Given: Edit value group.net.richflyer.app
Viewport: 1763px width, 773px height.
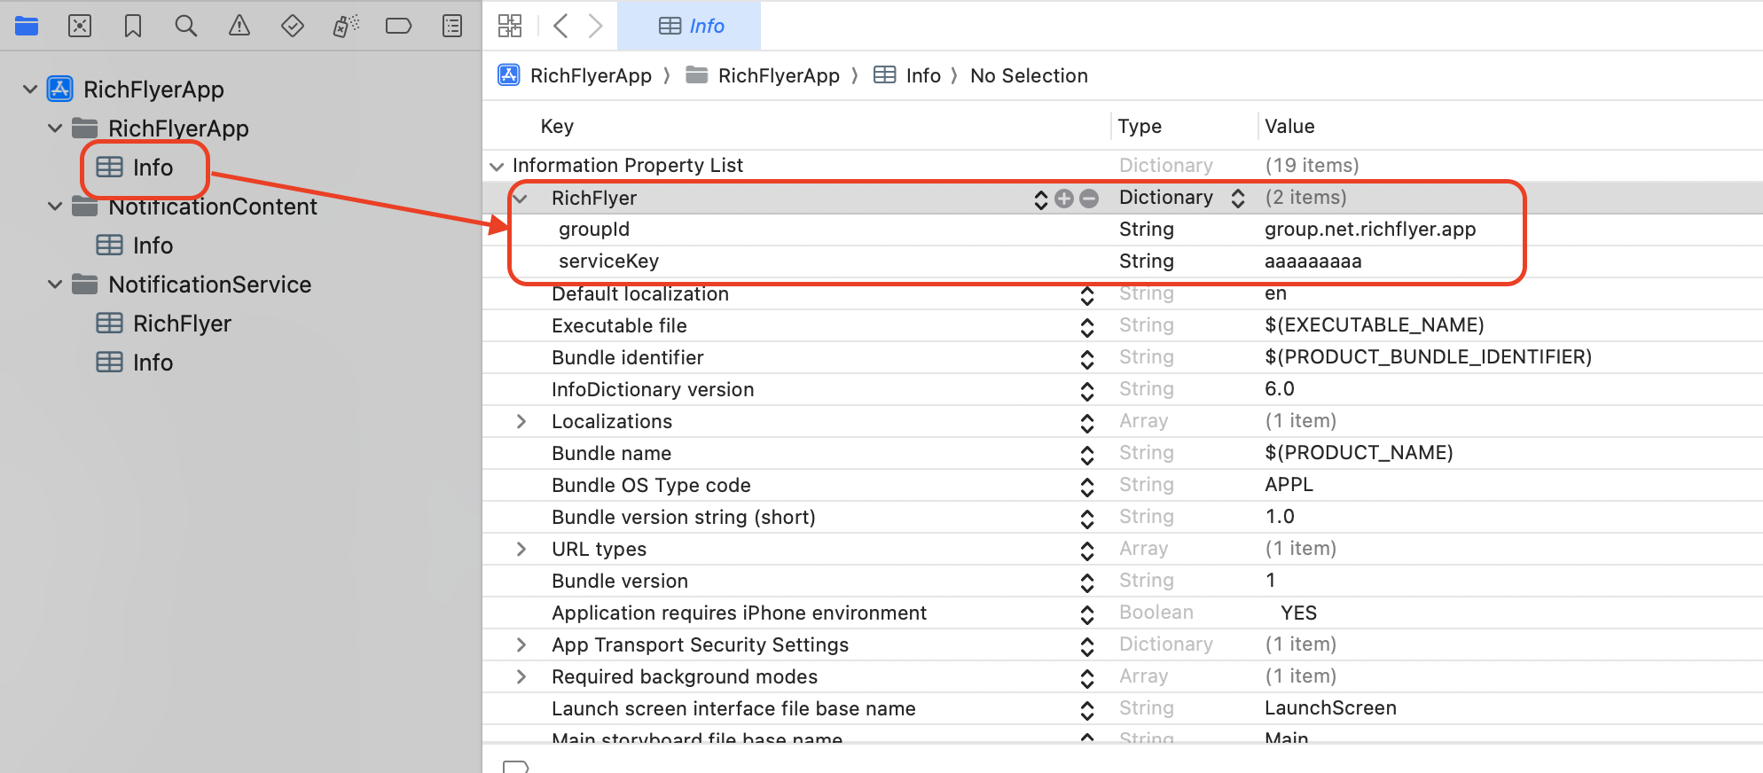Looking at the screenshot, I should [1370, 230].
